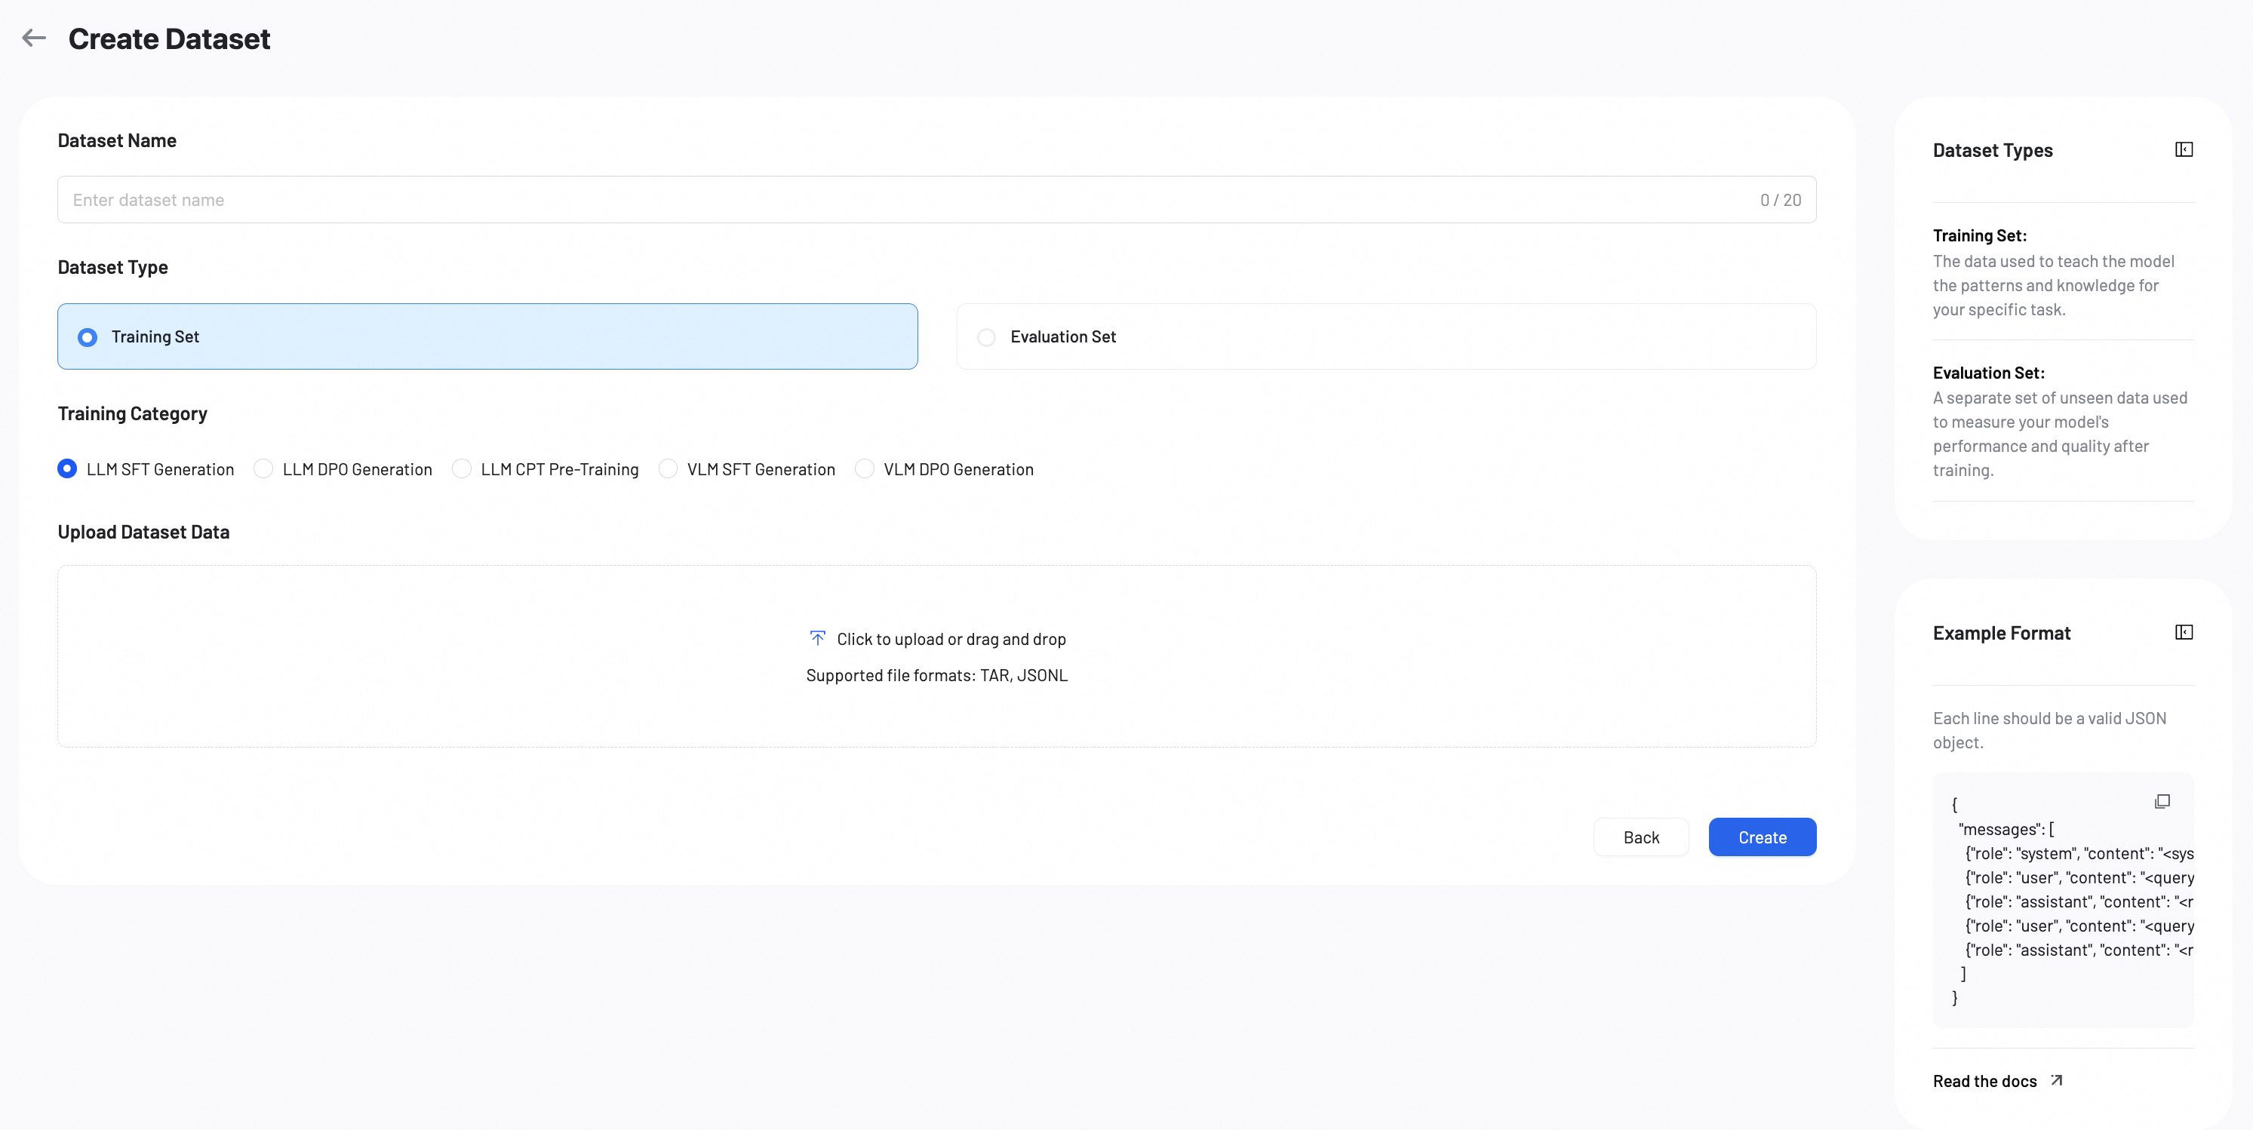Open the external link arrow by Read the docs
The height and width of the screenshot is (1130, 2253).
pos(2057,1080)
